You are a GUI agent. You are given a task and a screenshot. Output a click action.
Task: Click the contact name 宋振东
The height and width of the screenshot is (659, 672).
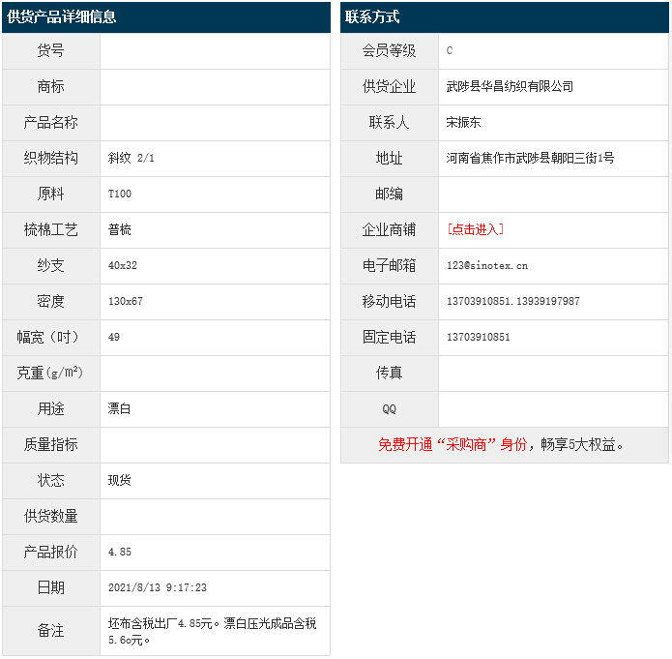463,122
